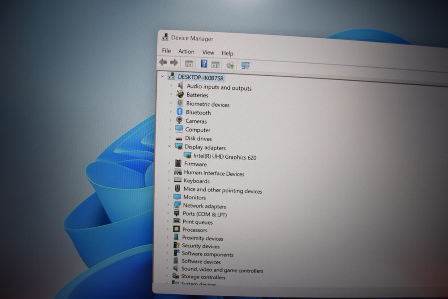448x299 pixels.
Task: Expand the Network adapters category arrow
Action: click(x=168, y=205)
